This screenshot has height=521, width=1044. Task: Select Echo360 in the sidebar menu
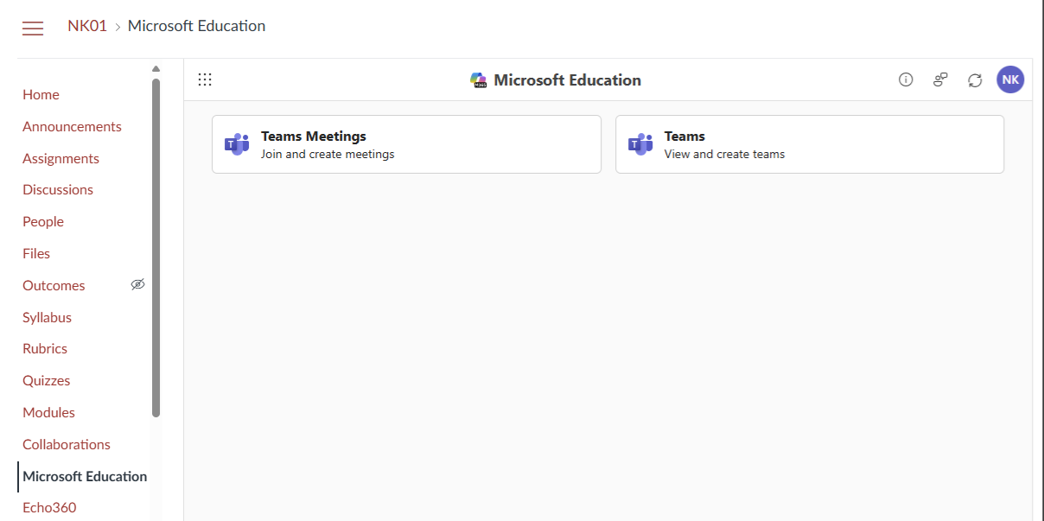[x=49, y=507]
